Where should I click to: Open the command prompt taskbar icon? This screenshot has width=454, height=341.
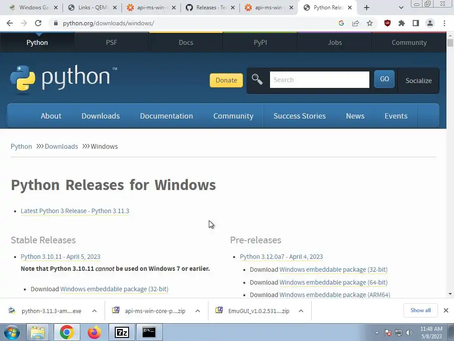point(149,332)
